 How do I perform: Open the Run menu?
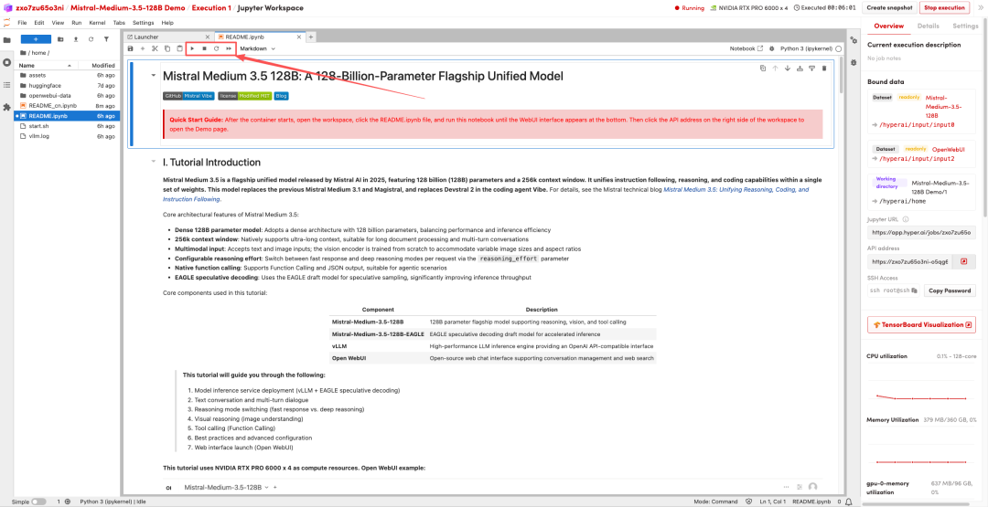[76, 23]
